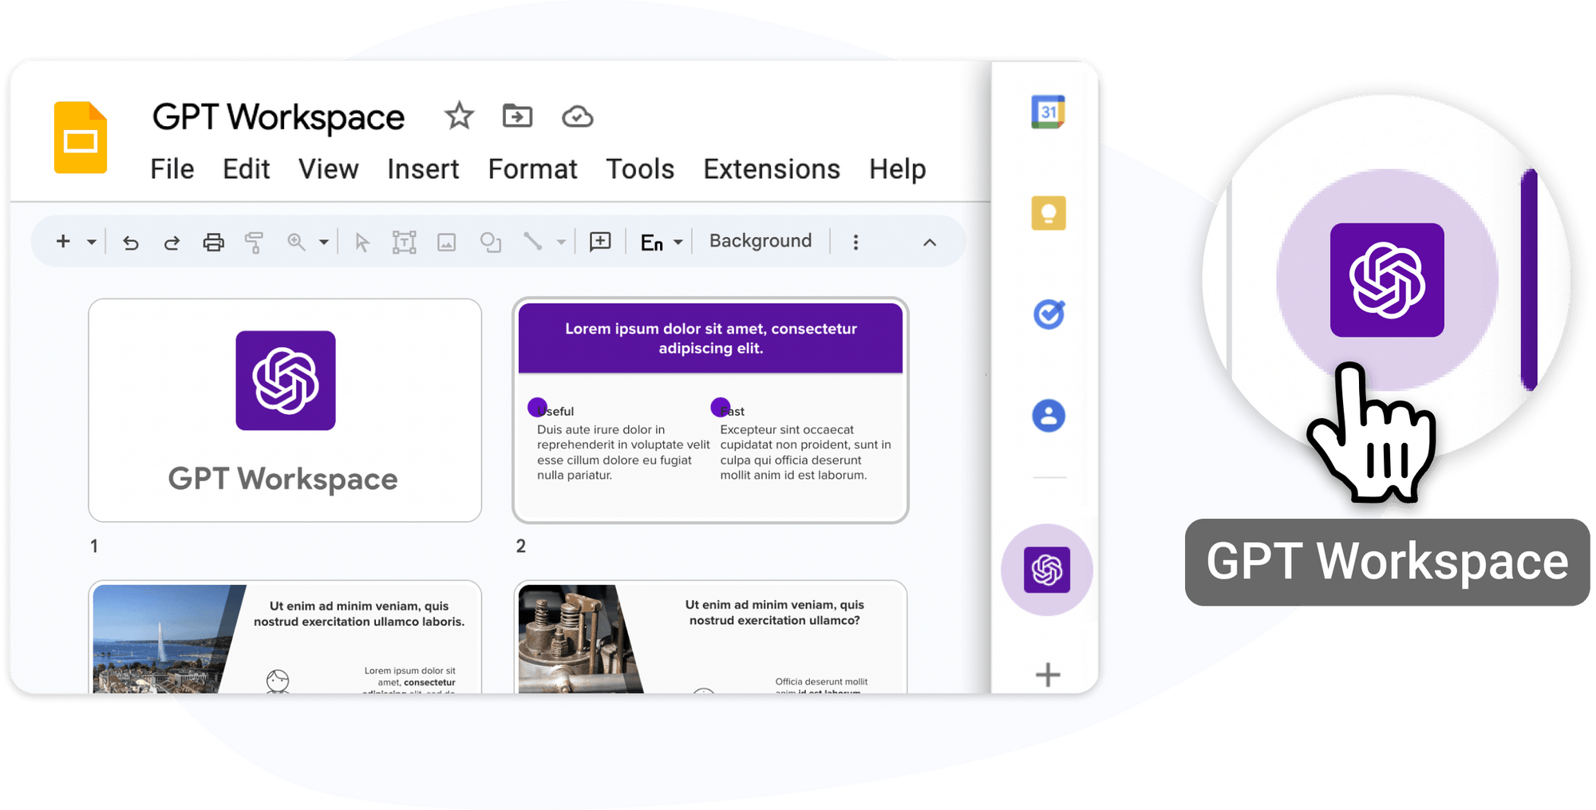Image resolution: width=1596 pixels, height=810 pixels.
Task: Select slide 2 Lorem ipsum thumbnail
Action: pos(710,410)
